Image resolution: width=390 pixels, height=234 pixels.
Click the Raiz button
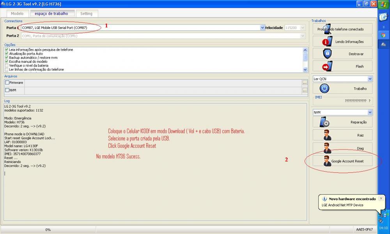click(342, 135)
